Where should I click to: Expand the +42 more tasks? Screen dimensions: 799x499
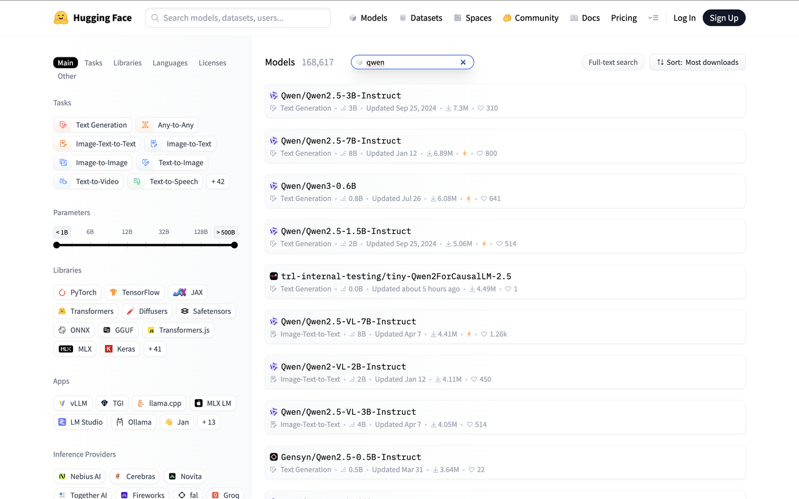click(x=218, y=182)
